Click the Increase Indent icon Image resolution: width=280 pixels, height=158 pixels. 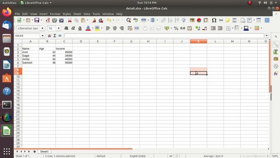click(213, 28)
